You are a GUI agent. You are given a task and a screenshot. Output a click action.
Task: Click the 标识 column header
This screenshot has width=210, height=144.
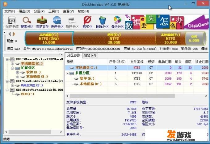pos(151,62)
